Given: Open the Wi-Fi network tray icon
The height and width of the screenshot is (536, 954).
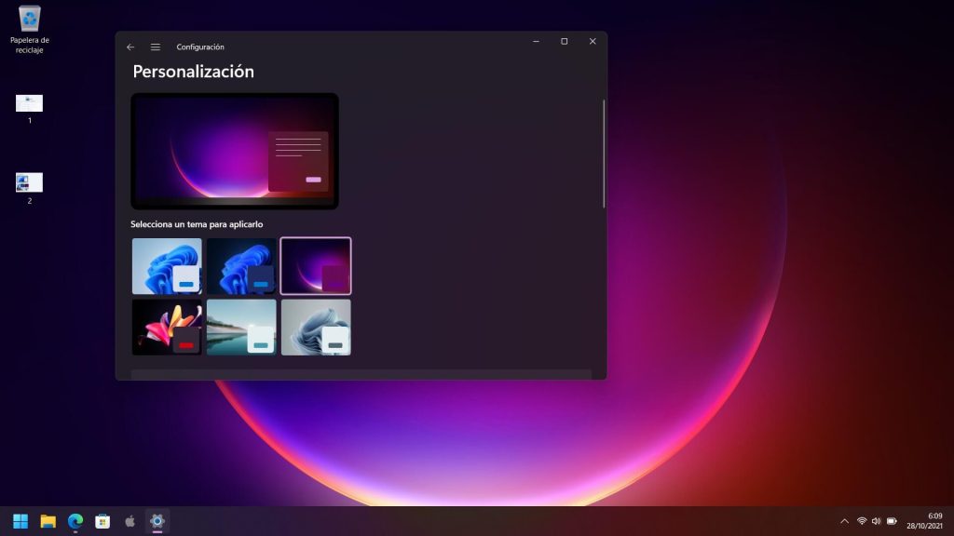Looking at the screenshot, I should tap(862, 521).
